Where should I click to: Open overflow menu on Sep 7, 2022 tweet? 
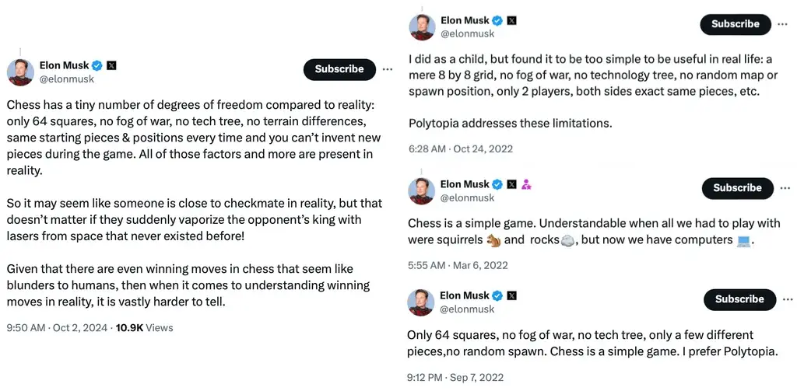click(x=788, y=299)
